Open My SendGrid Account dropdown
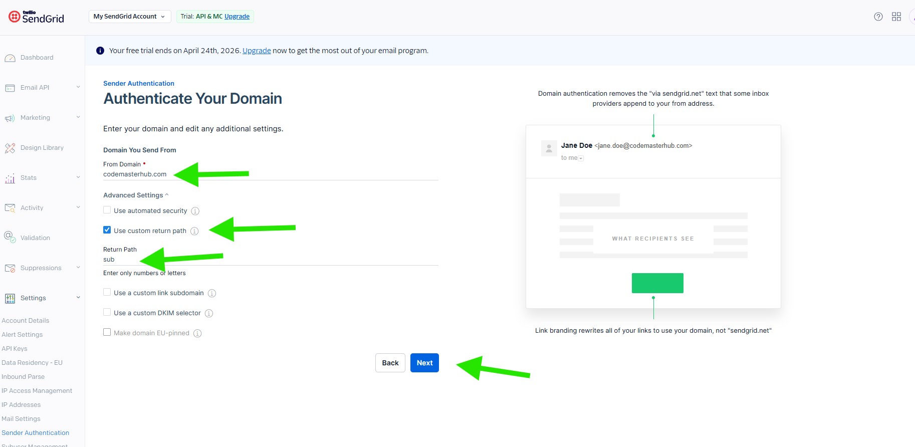Screen dimensions: 915x447 pos(129,17)
